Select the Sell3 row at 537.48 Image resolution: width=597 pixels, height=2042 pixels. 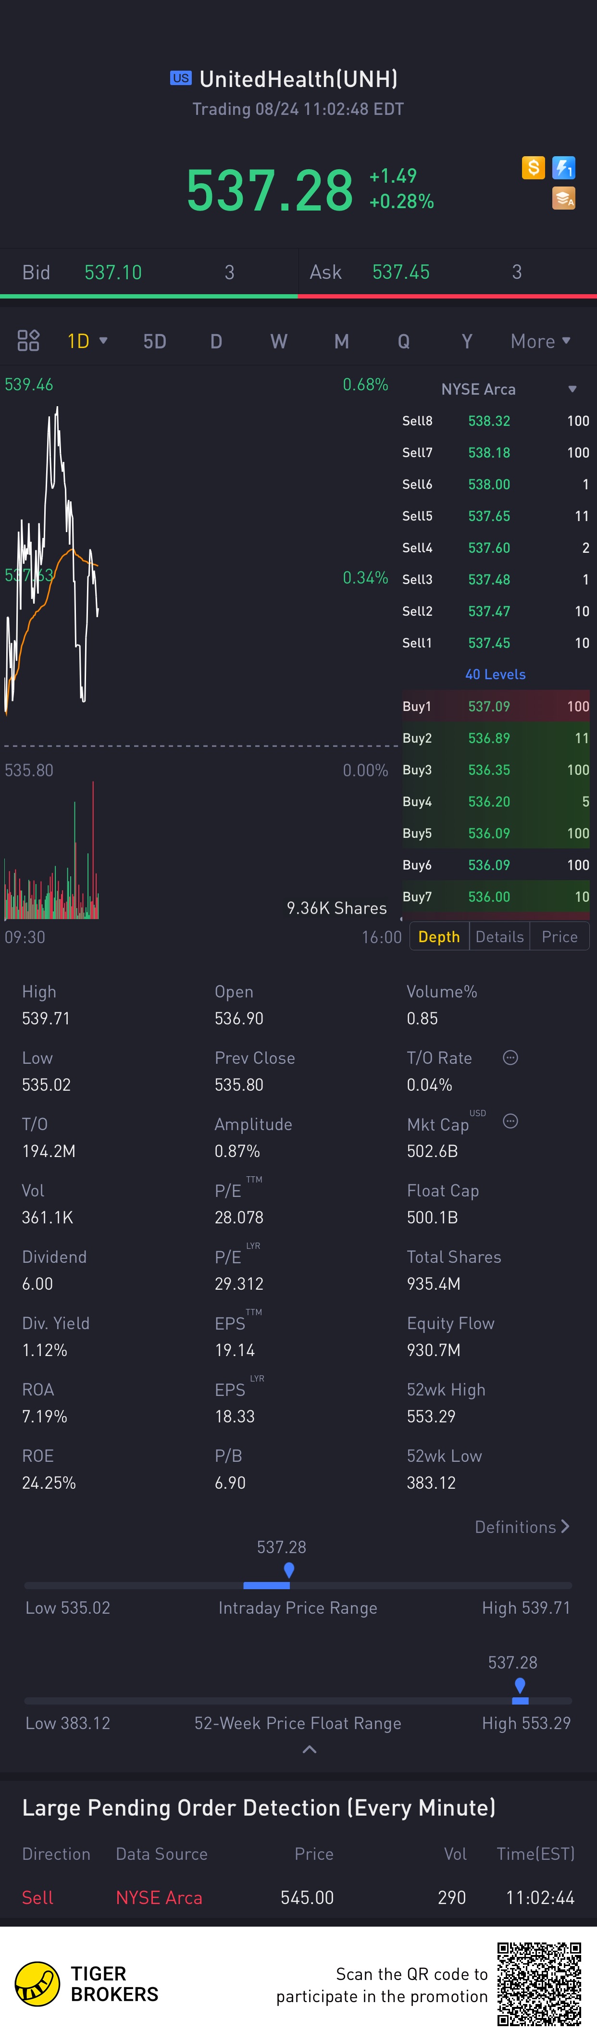tap(496, 579)
